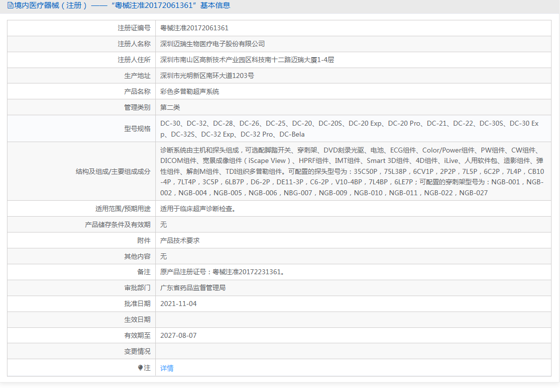Select intended use text 适用于临床超声诊断检查。
This screenshot has width=560, height=388.
coord(198,209)
